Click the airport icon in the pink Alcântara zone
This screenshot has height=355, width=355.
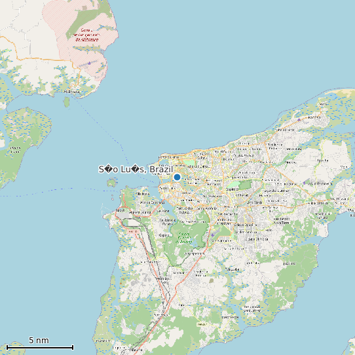(90, 63)
